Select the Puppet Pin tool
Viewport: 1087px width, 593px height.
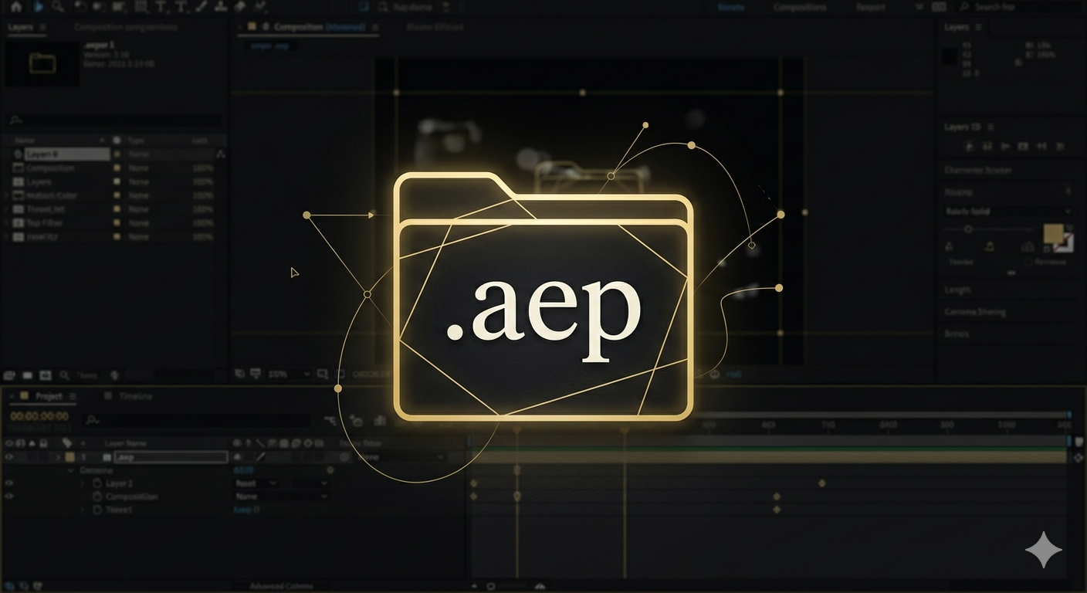point(260,7)
